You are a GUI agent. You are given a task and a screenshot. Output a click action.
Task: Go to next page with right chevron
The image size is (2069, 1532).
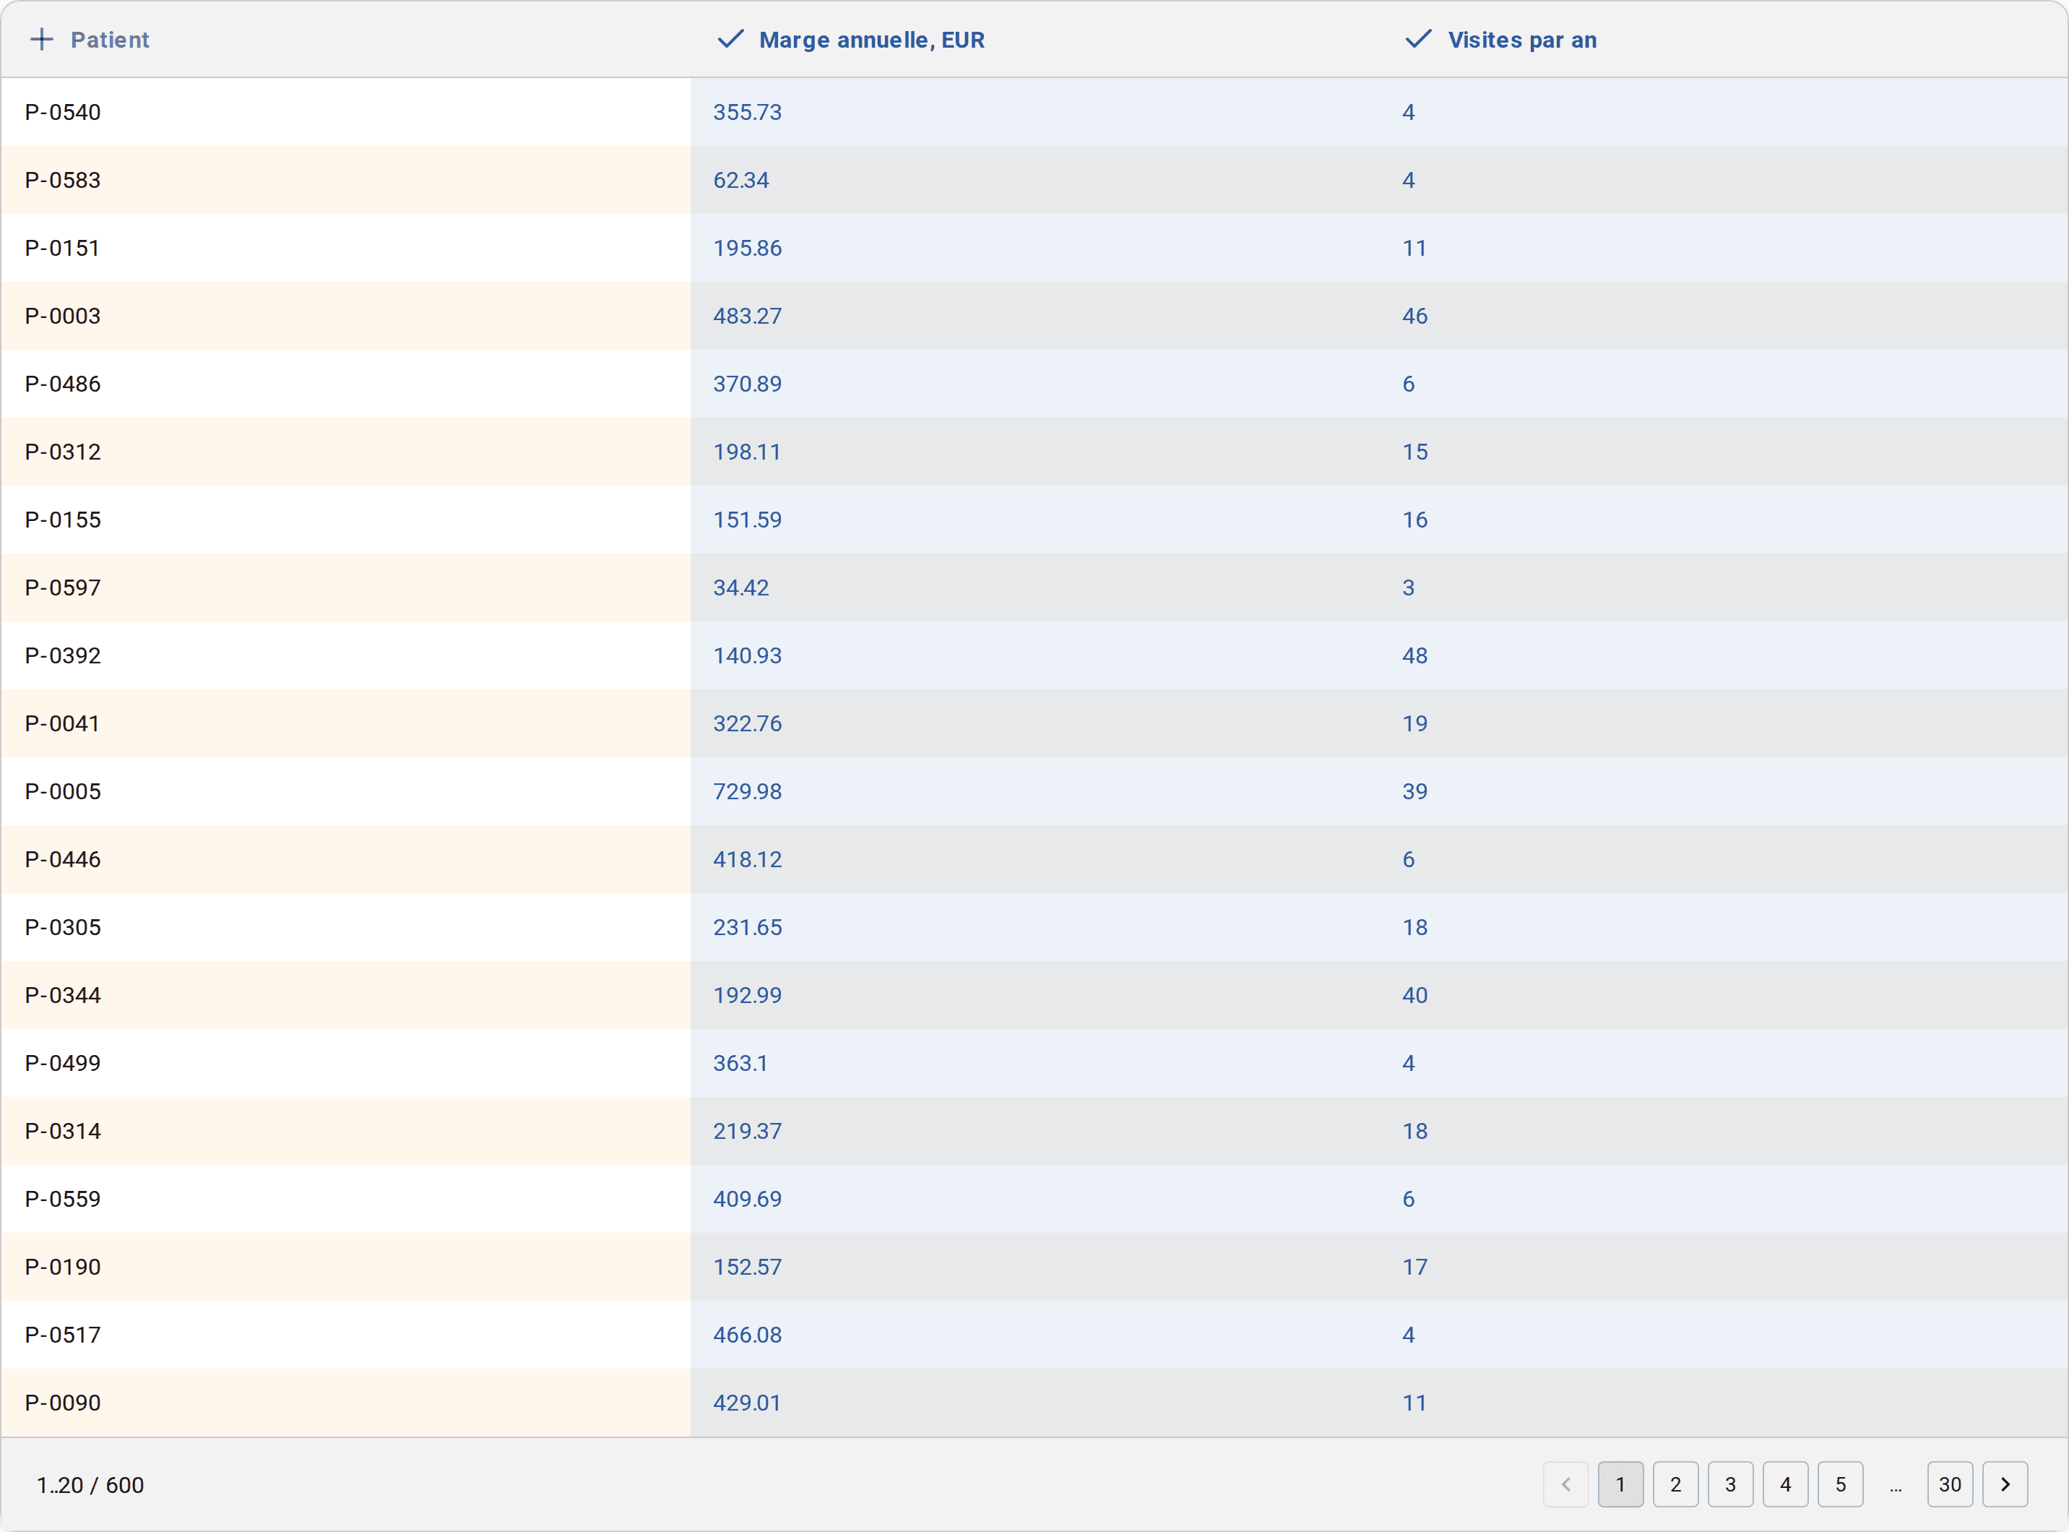tap(2005, 1485)
